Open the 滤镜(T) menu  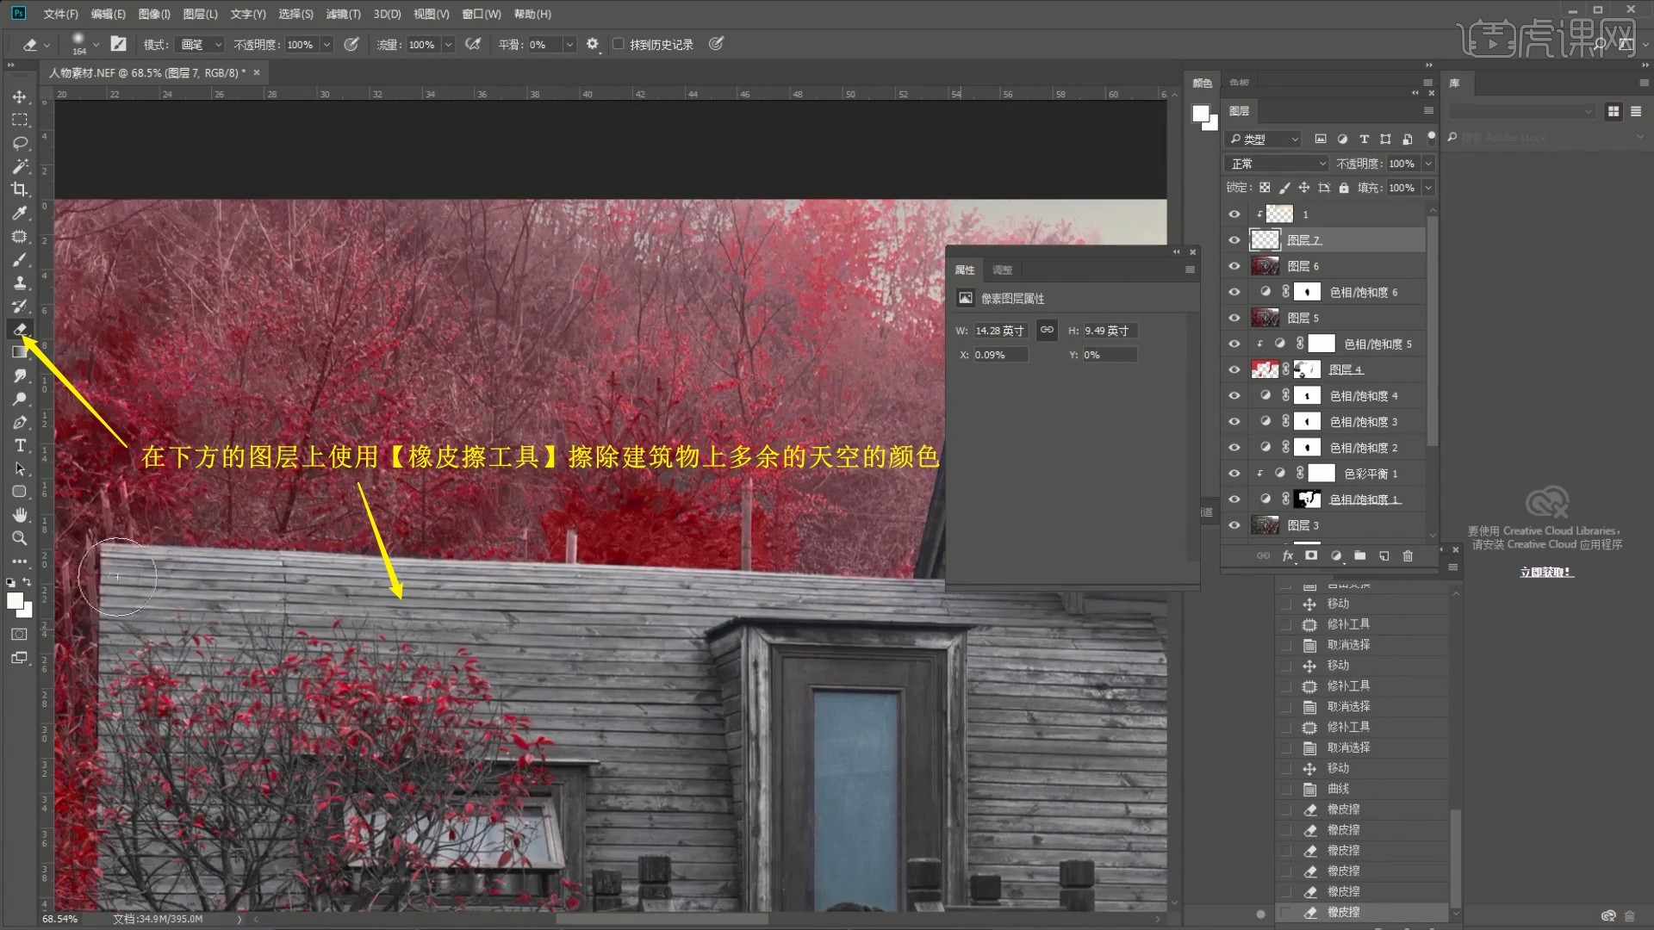(343, 14)
